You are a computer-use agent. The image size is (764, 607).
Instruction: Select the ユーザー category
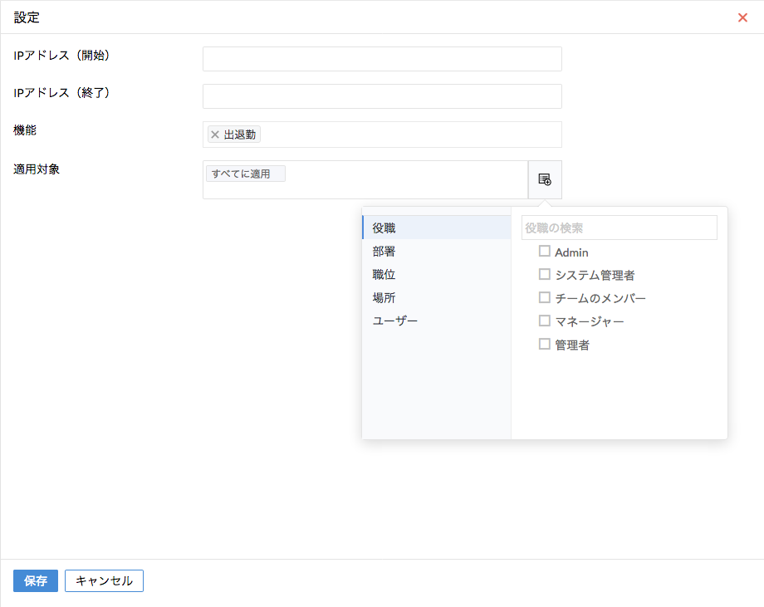tap(437, 321)
